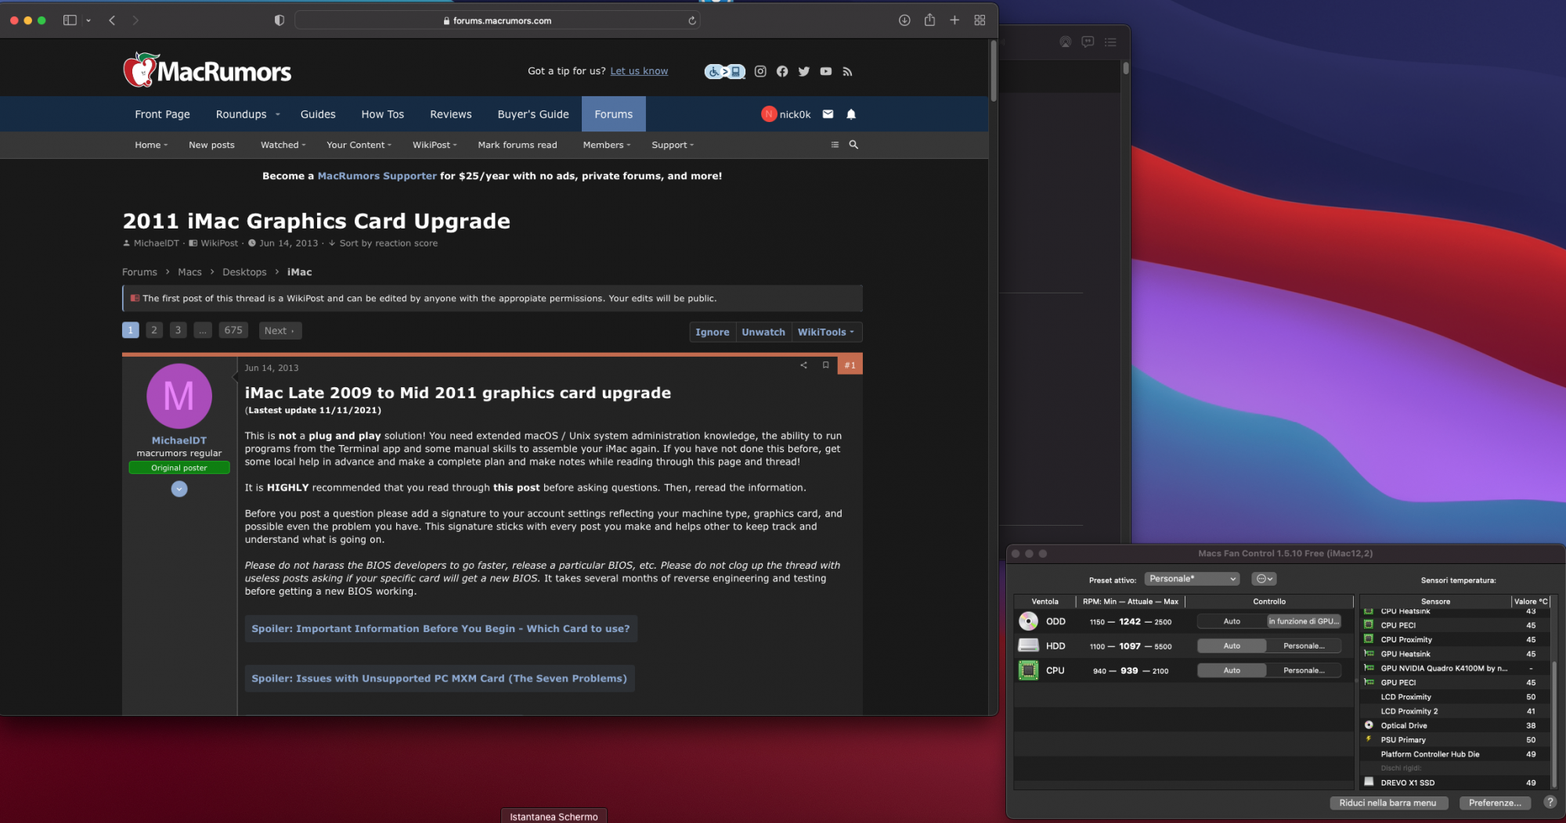1566x823 pixels.
Task: Expand the Roundups dropdown arrow
Action: 277,114
